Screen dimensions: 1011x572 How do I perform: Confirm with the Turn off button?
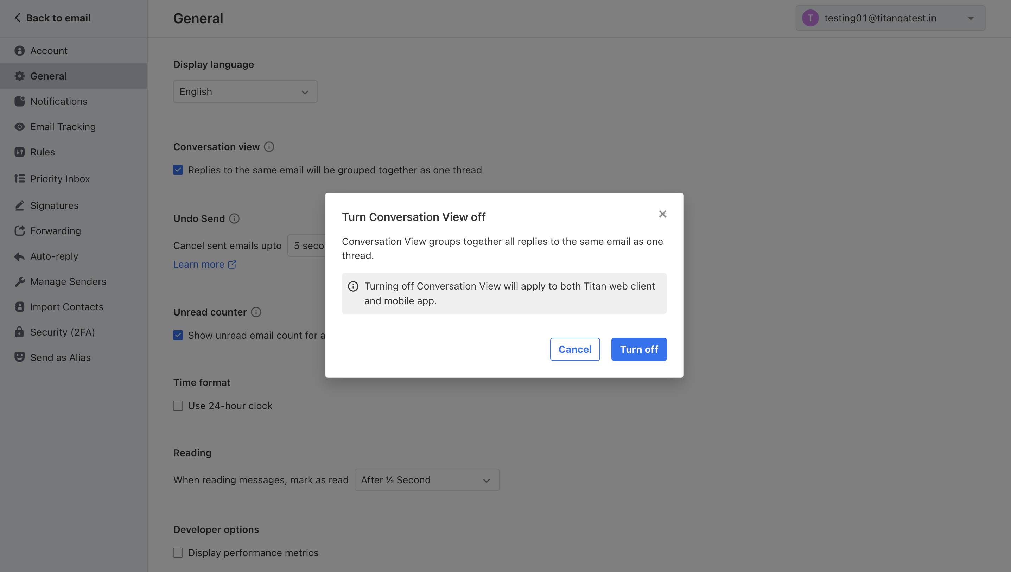click(x=639, y=349)
